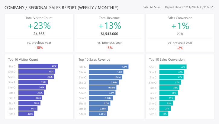Select the 37% conversion bar
This screenshot has height=124, width=219.
click(170, 83)
